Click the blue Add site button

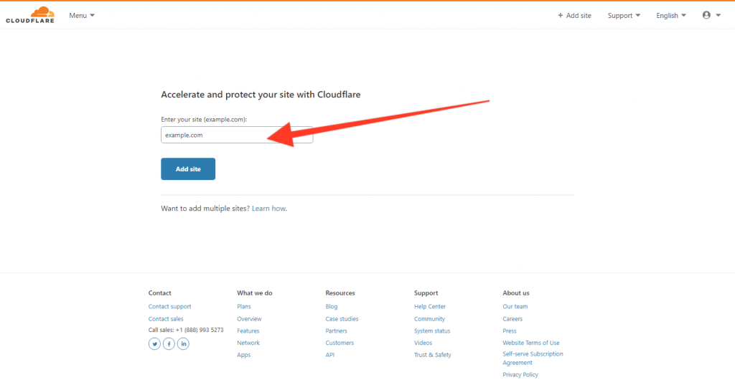pyautogui.click(x=188, y=169)
